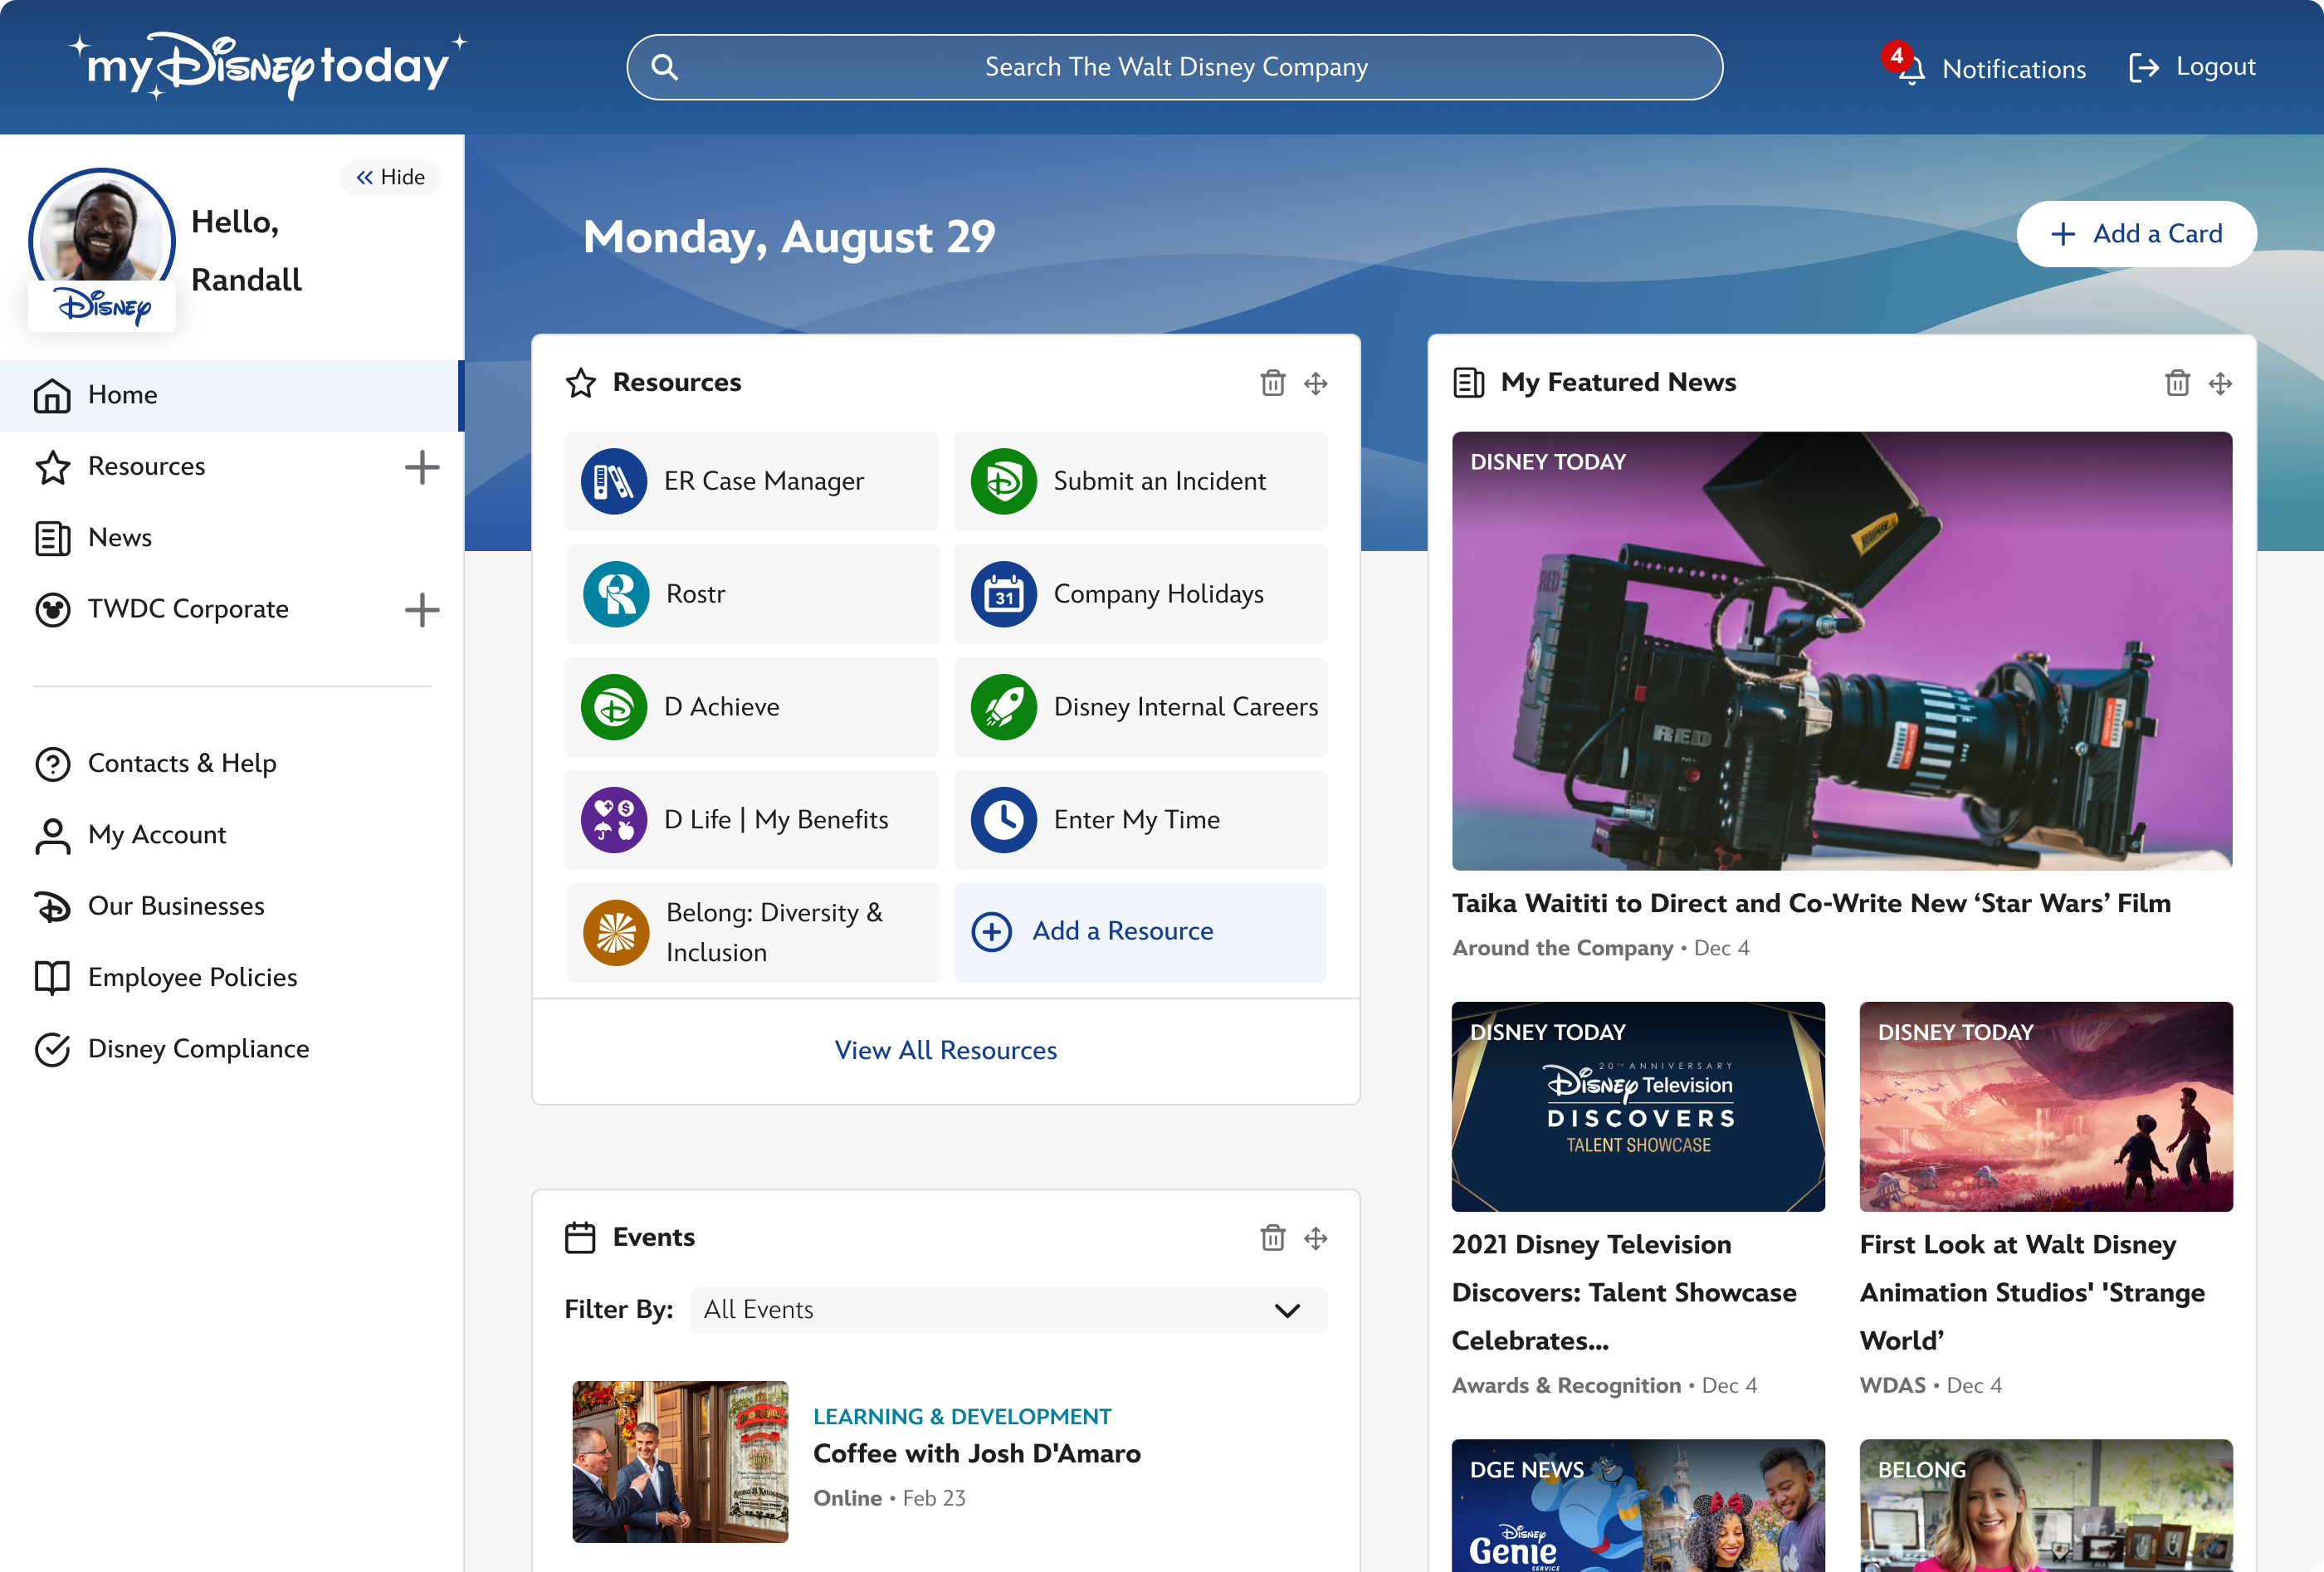Select Disney Compliance sidebar item
Screen dimensions: 2324x1572
click(x=198, y=1049)
